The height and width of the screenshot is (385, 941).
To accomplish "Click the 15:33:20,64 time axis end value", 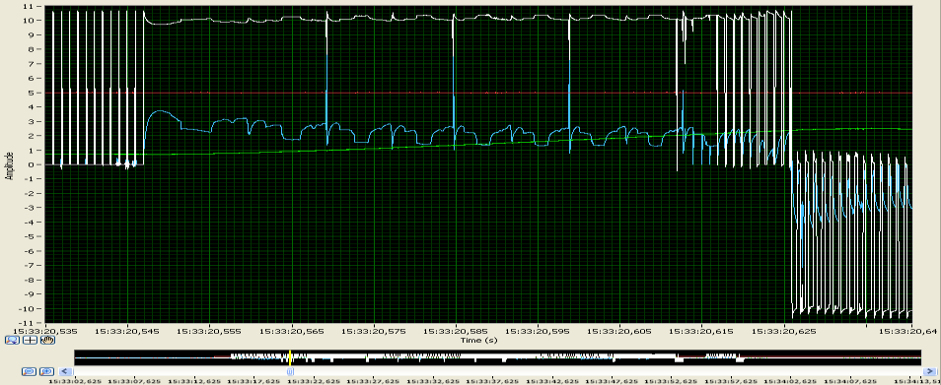I will [x=908, y=331].
